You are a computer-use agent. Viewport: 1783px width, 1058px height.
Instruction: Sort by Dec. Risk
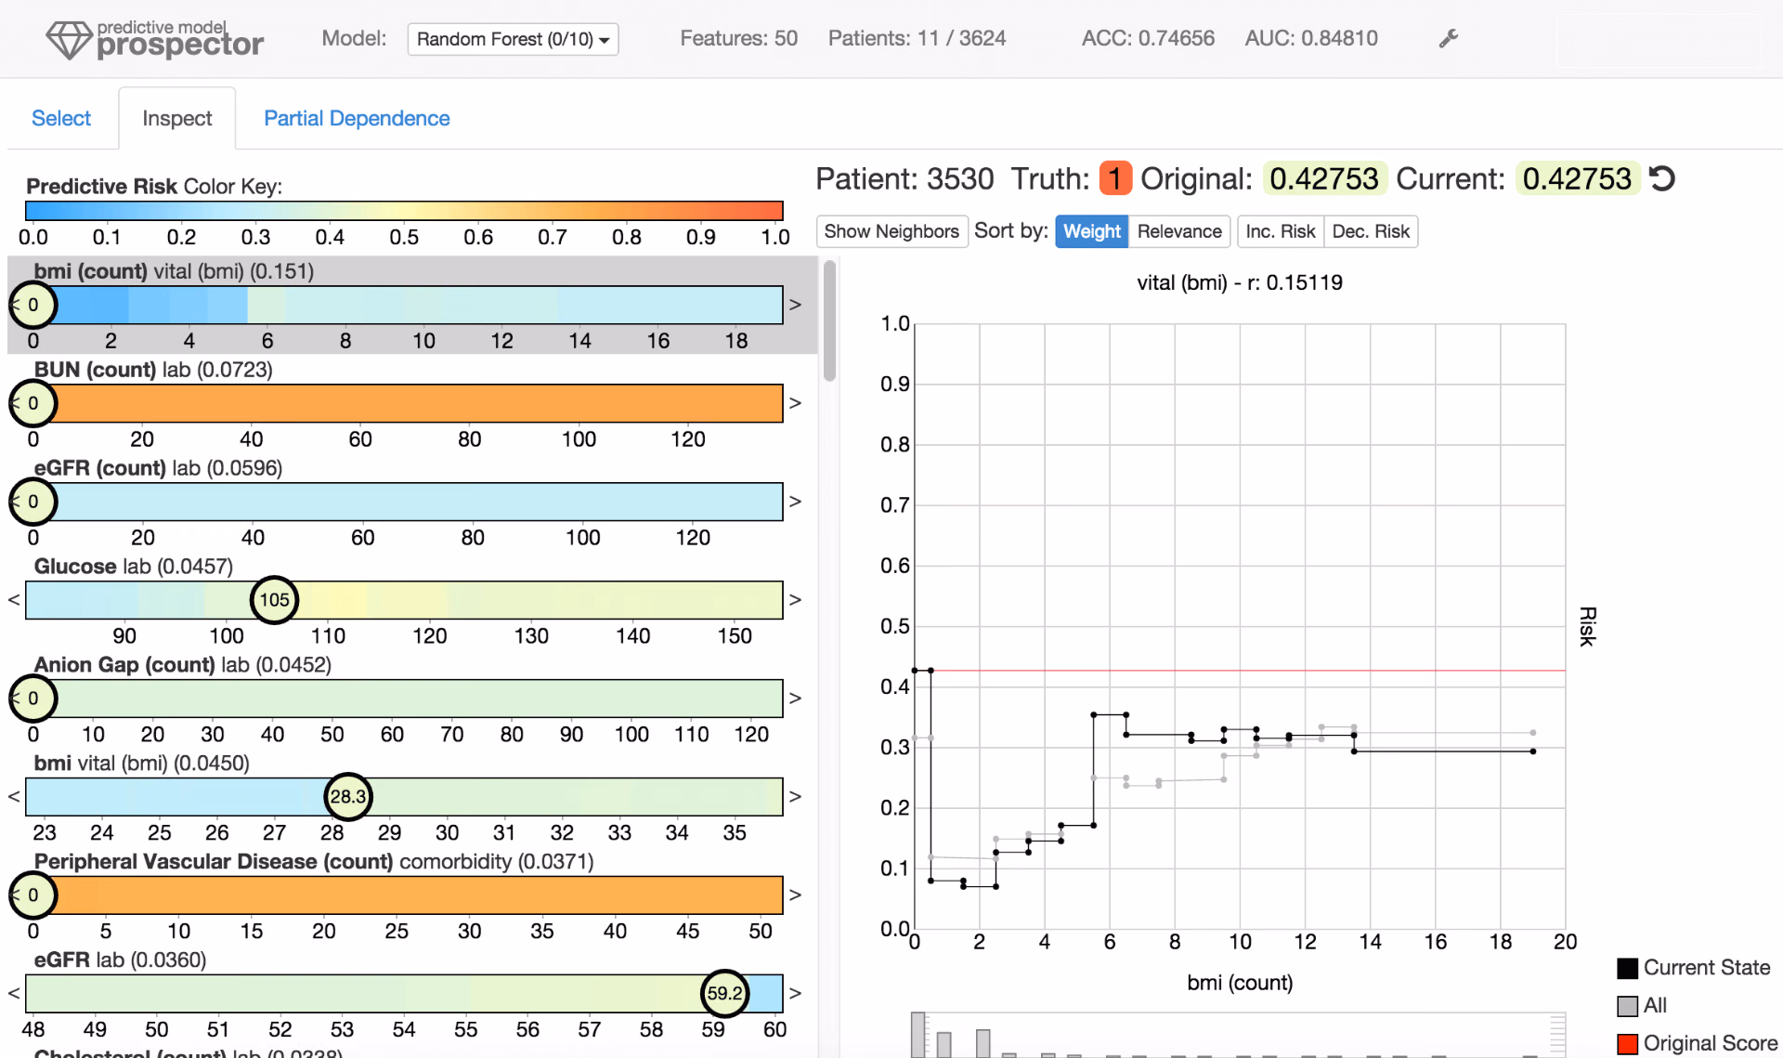pyautogui.click(x=1371, y=231)
